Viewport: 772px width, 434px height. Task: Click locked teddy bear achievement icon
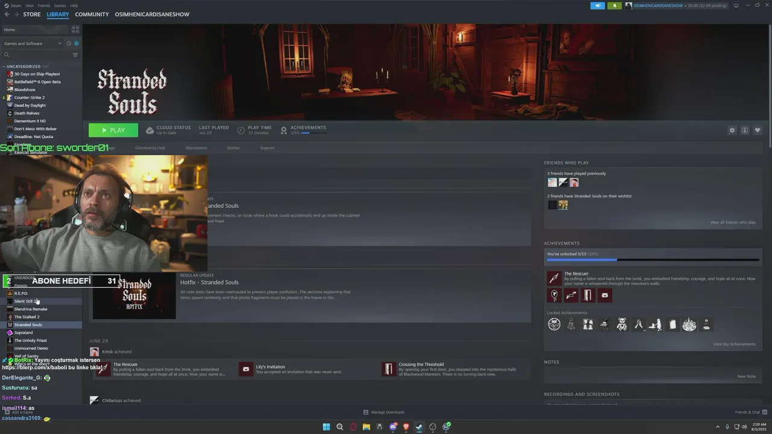[x=622, y=324]
